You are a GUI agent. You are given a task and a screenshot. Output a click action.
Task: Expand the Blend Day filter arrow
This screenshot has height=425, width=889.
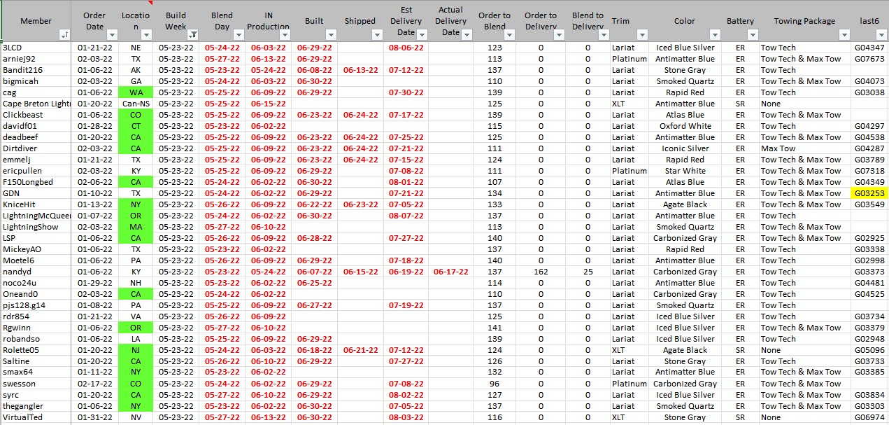239,34
